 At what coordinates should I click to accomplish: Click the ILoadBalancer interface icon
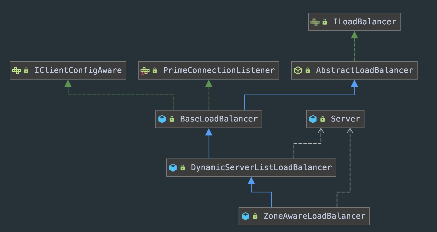point(315,22)
